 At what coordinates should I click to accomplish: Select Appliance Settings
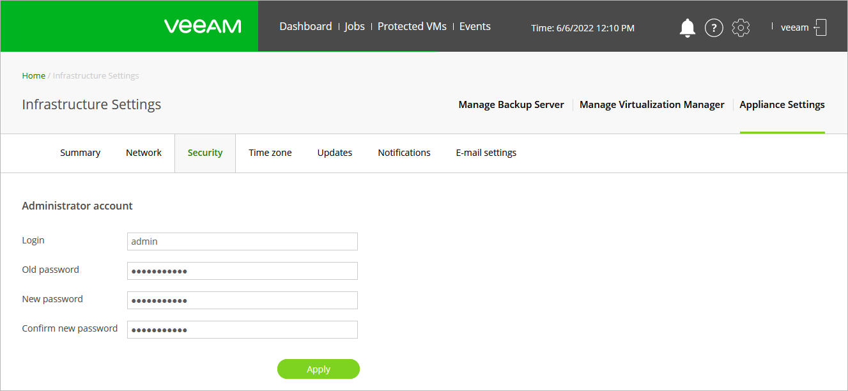tap(782, 105)
